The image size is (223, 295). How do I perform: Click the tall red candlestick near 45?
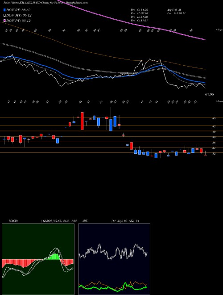[x=82, y=121]
